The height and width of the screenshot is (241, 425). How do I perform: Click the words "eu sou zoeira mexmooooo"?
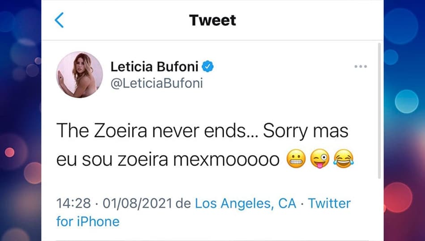(x=168, y=160)
